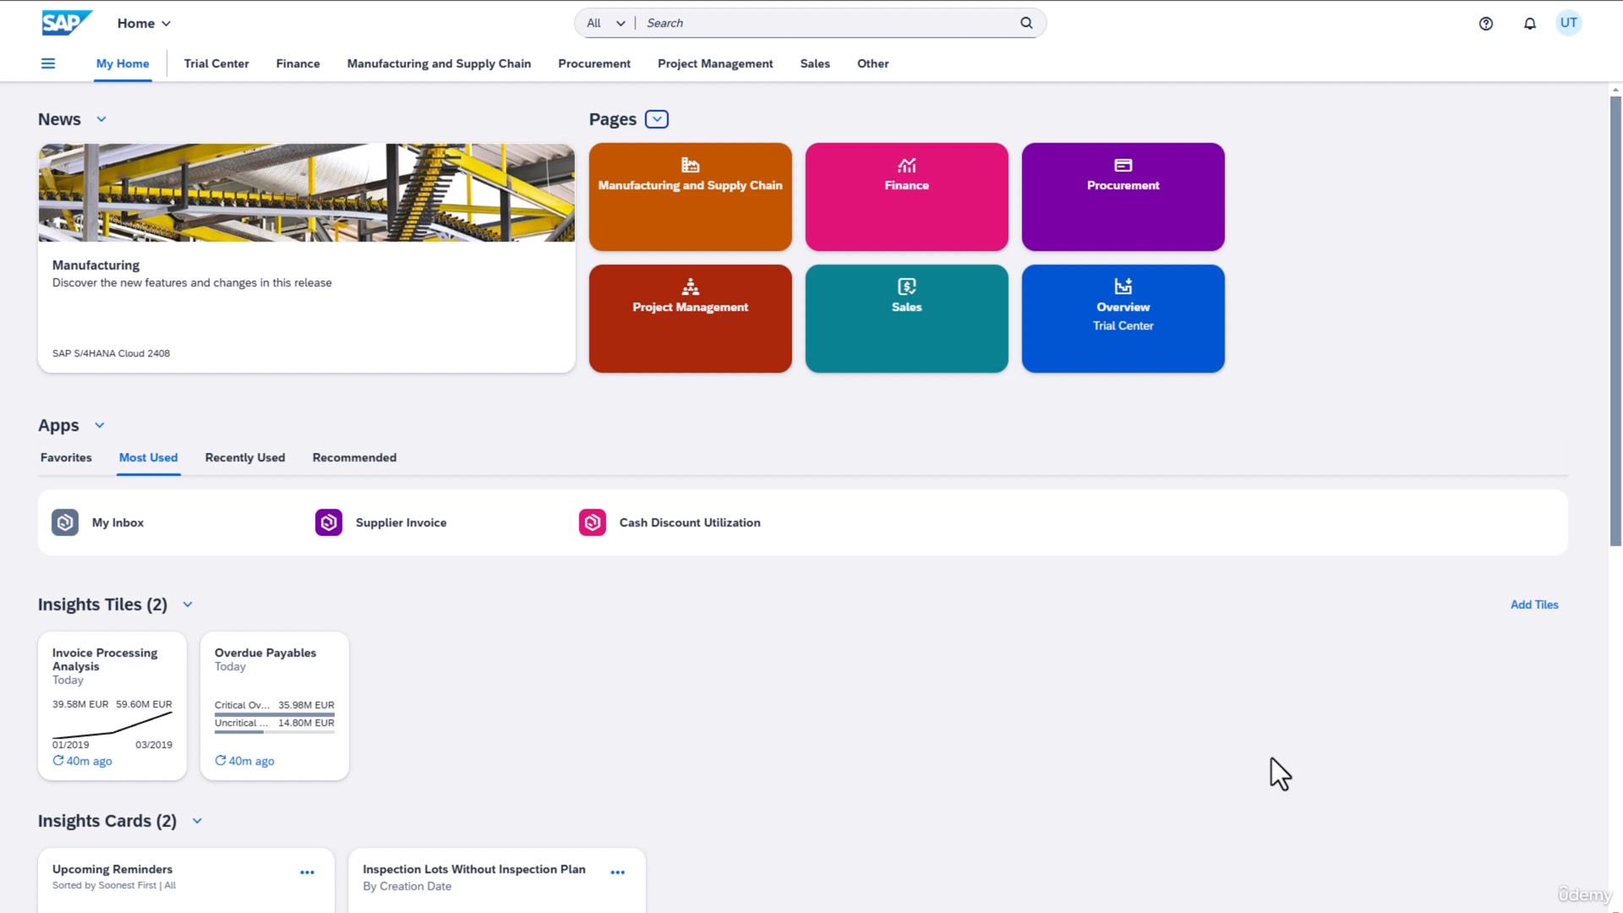This screenshot has width=1623, height=913.
Task: Expand the News section chevron
Action: coord(101,119)
